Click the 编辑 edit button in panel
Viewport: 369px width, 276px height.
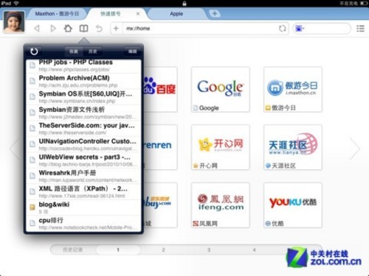click(x=132, y=52)
